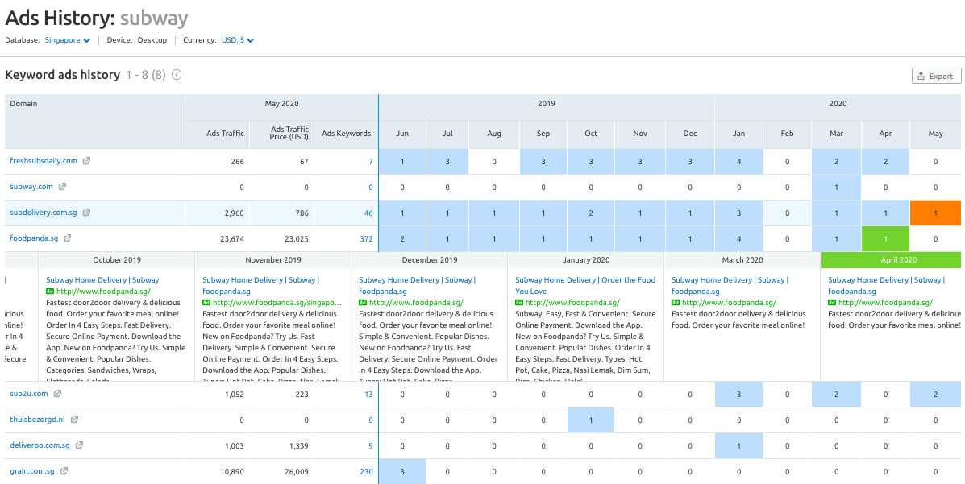The width and height of the screenshot is (965, 484).
Task: Click Ads Keywords value 230 for grain.com.sg
Action: point(367,472)
